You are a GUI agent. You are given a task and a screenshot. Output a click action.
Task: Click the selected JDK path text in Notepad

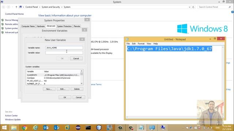(x=170, y=49)
